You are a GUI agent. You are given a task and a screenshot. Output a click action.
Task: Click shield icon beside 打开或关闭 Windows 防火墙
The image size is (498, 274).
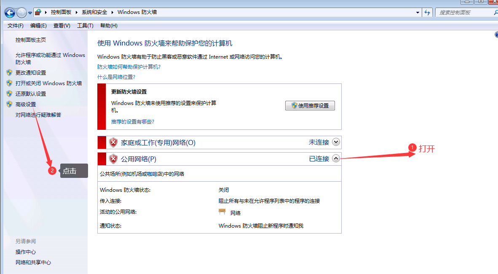(9, 83)
